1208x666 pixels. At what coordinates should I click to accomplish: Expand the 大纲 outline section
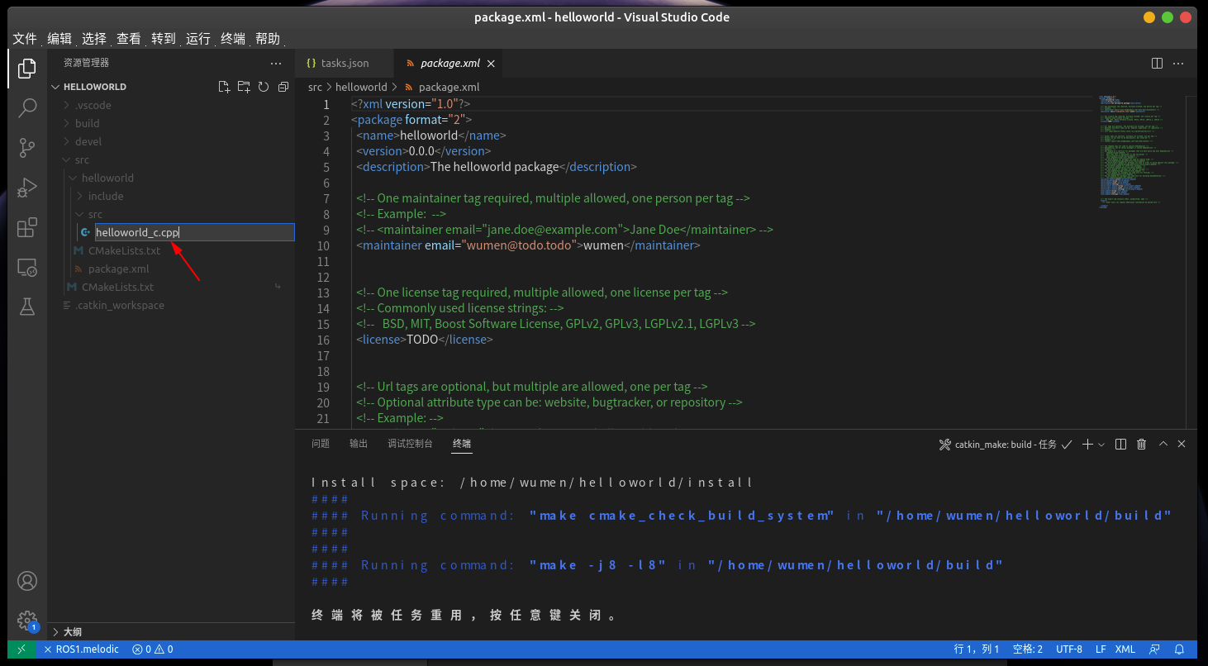coord(73,631)
